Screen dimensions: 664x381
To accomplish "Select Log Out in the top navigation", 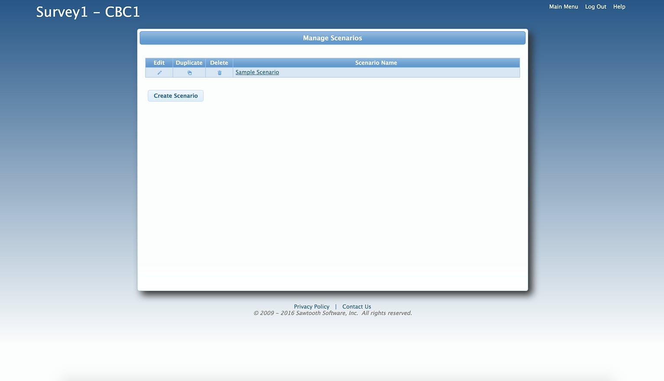I will (x=596, y=6).
